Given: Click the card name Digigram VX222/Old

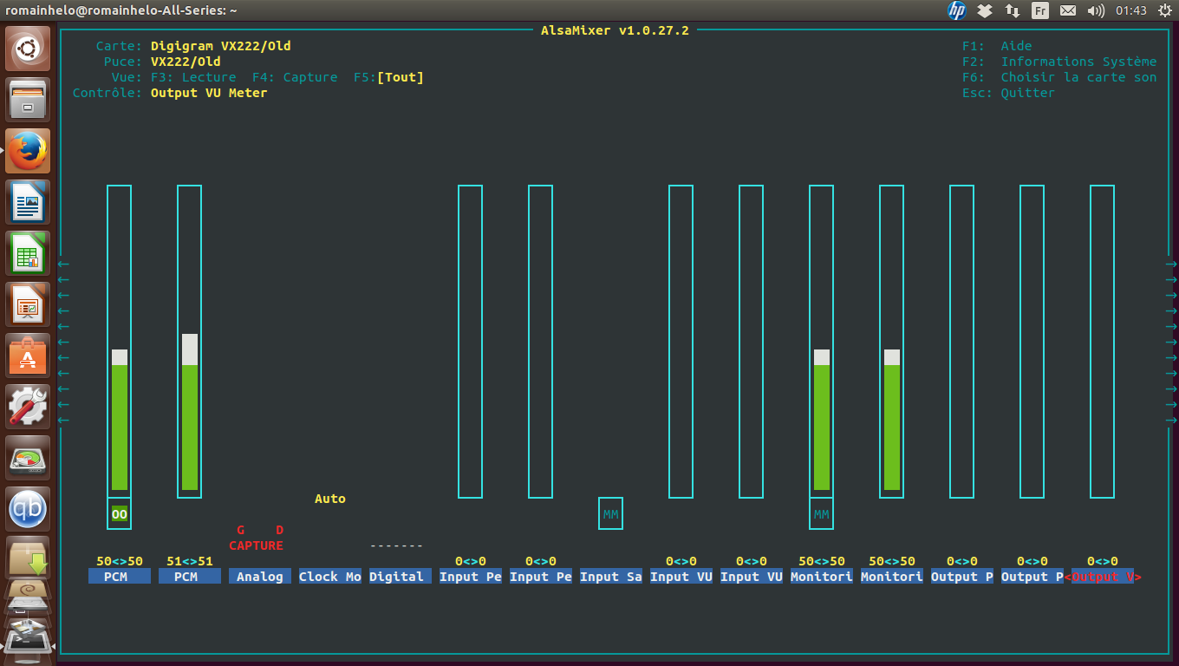Looking at the screenshot, I should (x=221, y=46).
